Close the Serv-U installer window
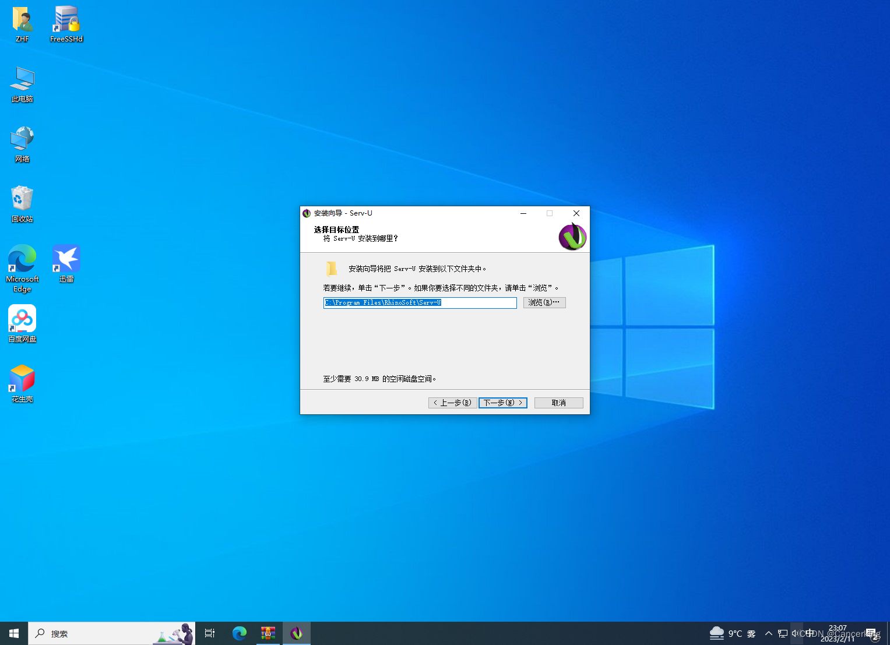Viewport: 890px width, 645px height. tap(576, 213)
